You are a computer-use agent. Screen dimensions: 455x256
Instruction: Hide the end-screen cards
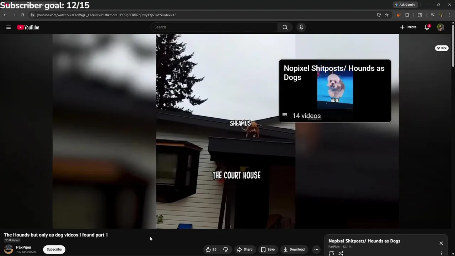pyautogui.click(x=442, y=48)
